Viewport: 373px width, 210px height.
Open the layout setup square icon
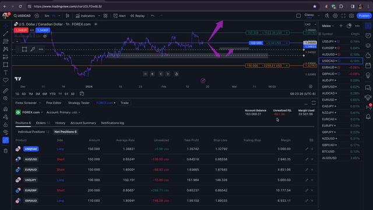coord(298,16)
